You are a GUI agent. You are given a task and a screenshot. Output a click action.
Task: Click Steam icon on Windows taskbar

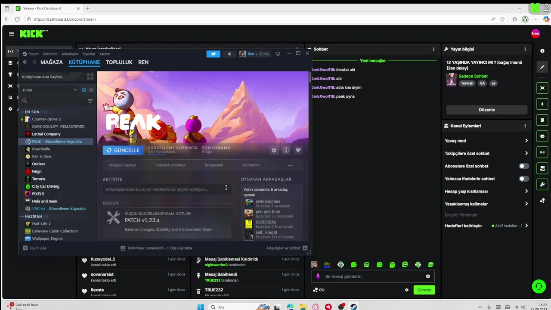point(353,307)
